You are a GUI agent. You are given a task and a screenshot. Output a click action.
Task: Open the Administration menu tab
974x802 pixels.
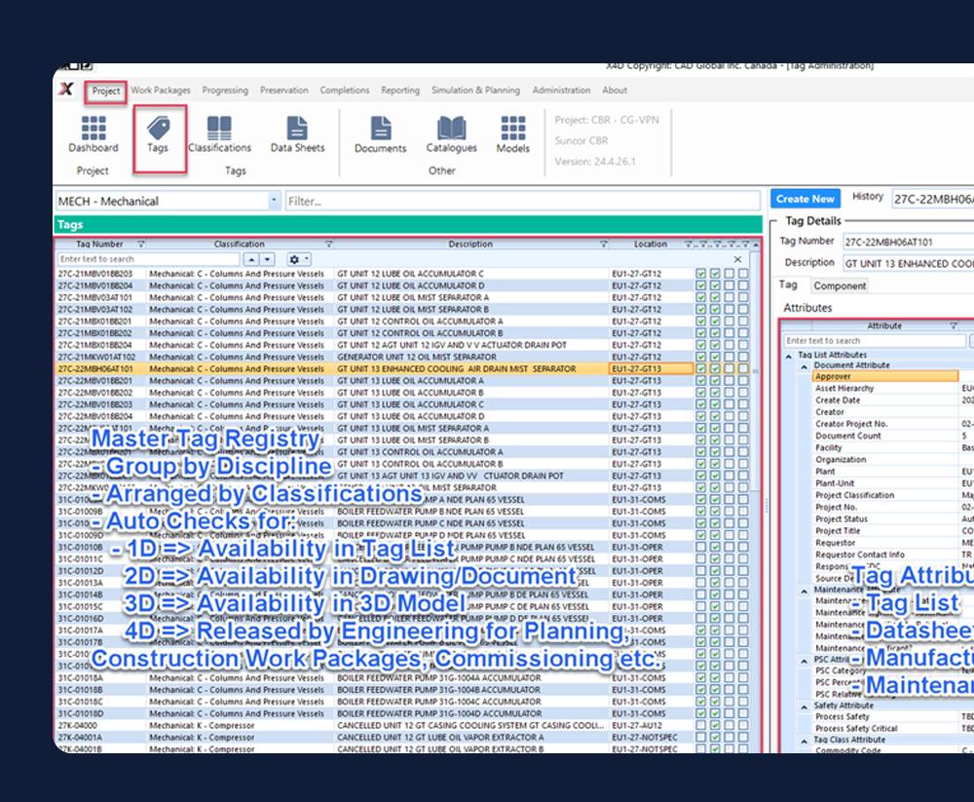coord(561,91)
